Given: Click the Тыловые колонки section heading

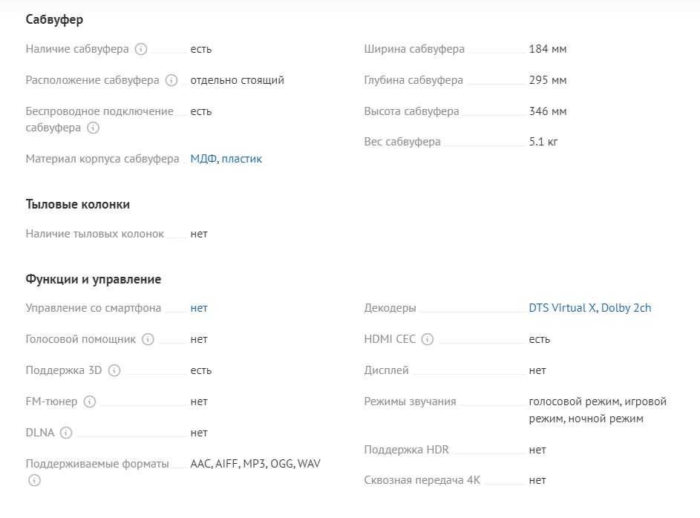Looking at the screenshot, I should (x=78, y=204).
